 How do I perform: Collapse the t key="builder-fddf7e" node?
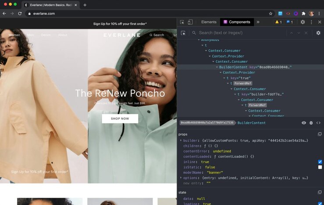coord(235,94)
